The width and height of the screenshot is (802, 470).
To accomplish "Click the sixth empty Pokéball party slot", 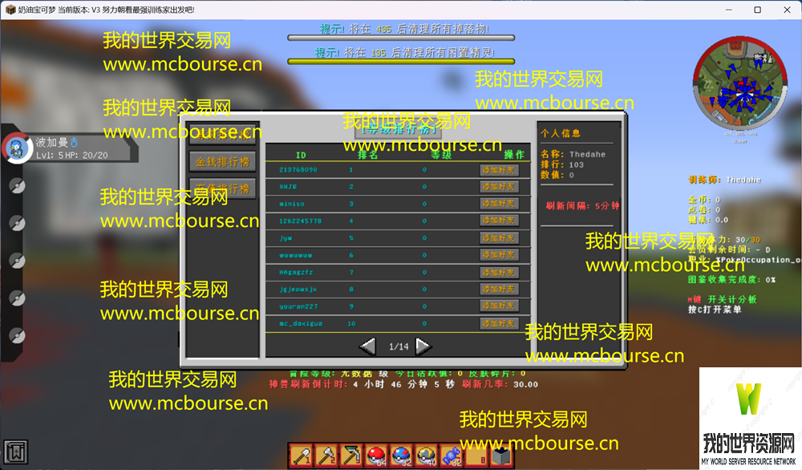I will [17, 335].
